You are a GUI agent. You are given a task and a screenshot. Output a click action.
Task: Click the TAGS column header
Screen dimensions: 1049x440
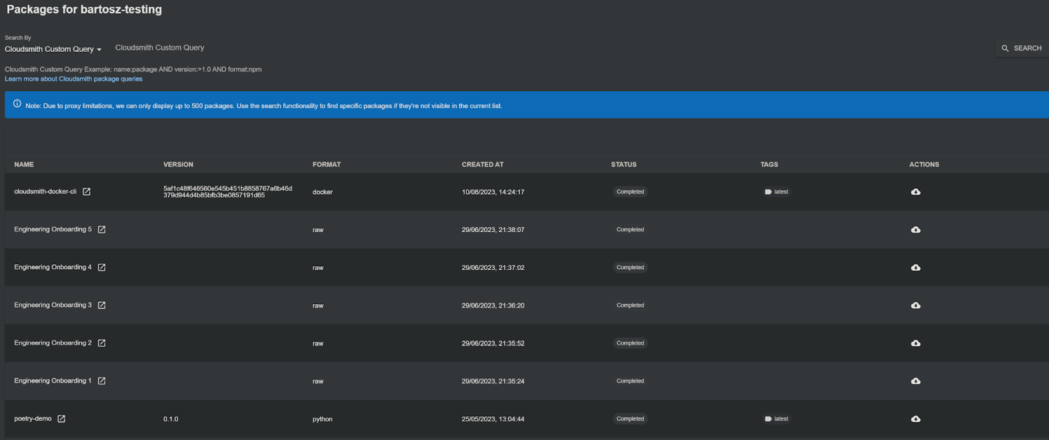tap(769, 165)
